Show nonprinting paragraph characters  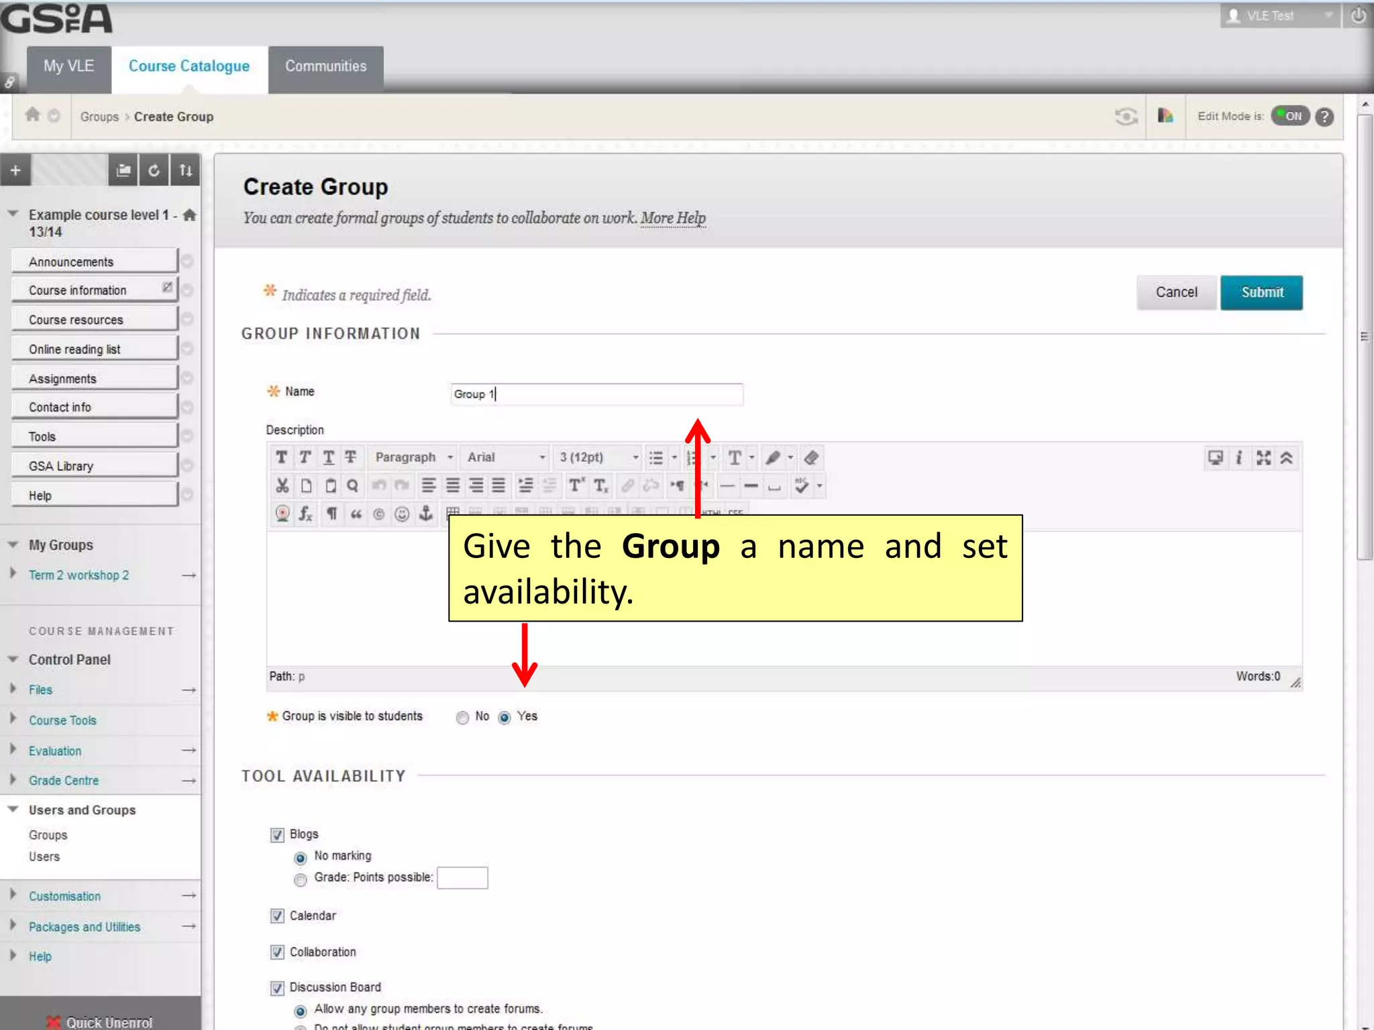pos(331,514)
